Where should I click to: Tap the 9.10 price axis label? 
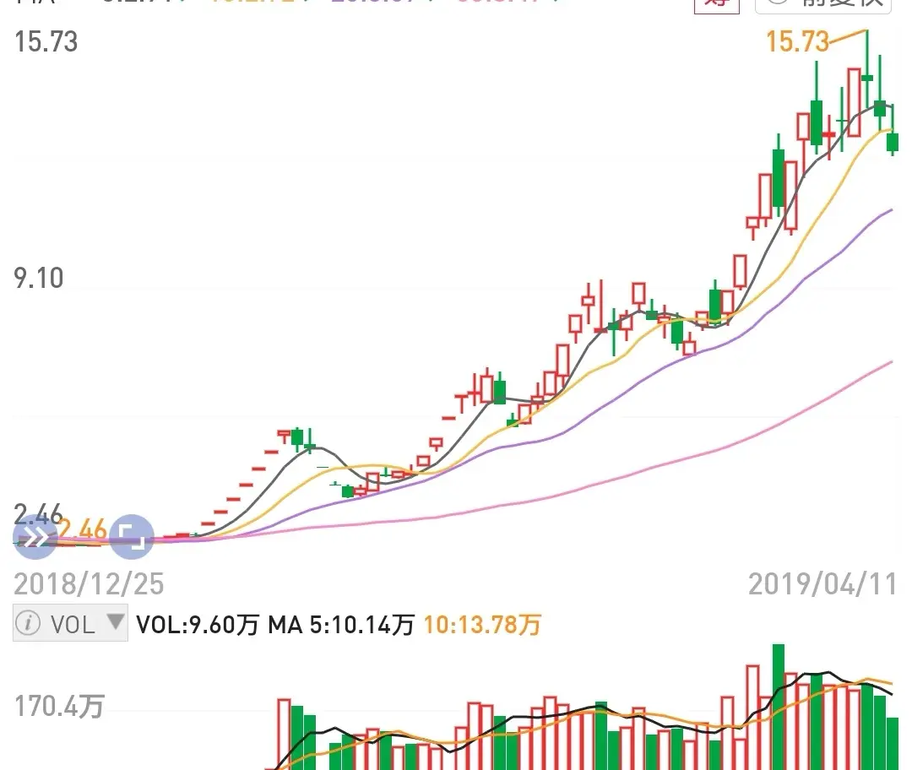pyautogui.click(x=39, y=279)
